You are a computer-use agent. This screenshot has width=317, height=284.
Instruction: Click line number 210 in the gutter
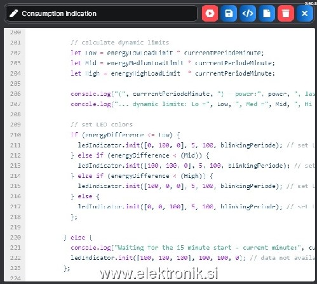[15, 135]
